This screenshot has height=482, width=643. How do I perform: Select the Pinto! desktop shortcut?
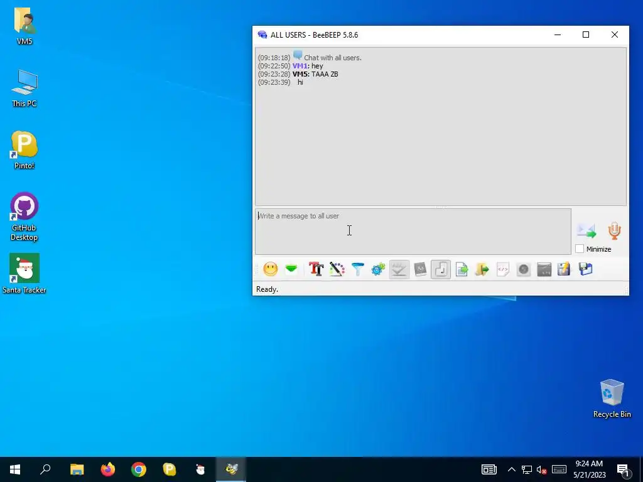24,150
